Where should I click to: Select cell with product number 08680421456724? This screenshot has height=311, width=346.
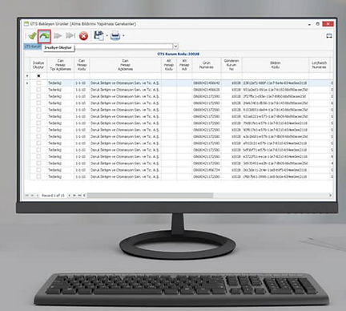[x=207, y=170]
